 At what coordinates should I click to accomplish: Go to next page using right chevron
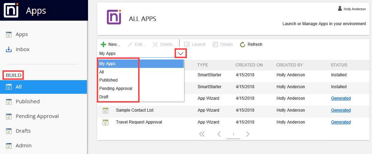click(248, 134)
